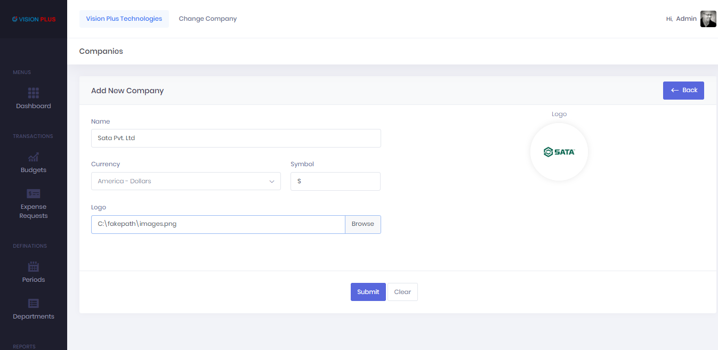Open the Dashboard grid icon
The image size is (718, 350).
pyautogui.click(x=34, y=93)
